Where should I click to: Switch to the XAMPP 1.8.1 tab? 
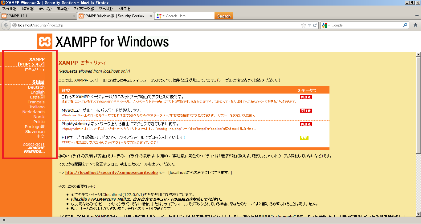(38, 16)
